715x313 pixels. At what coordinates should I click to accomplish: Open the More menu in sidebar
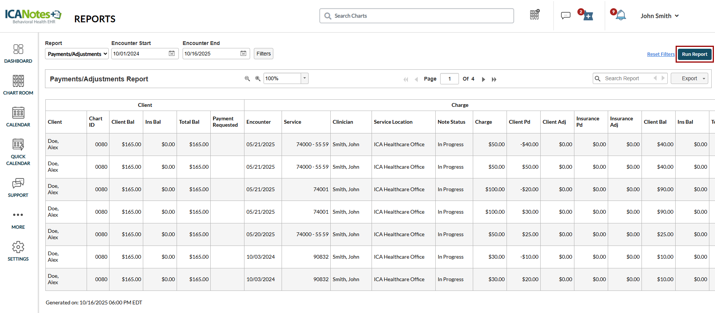tap(18, 219)
